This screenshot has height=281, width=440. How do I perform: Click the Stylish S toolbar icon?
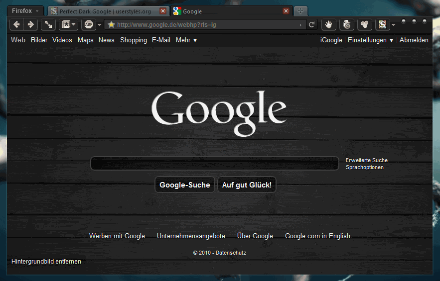pos(383,25)
